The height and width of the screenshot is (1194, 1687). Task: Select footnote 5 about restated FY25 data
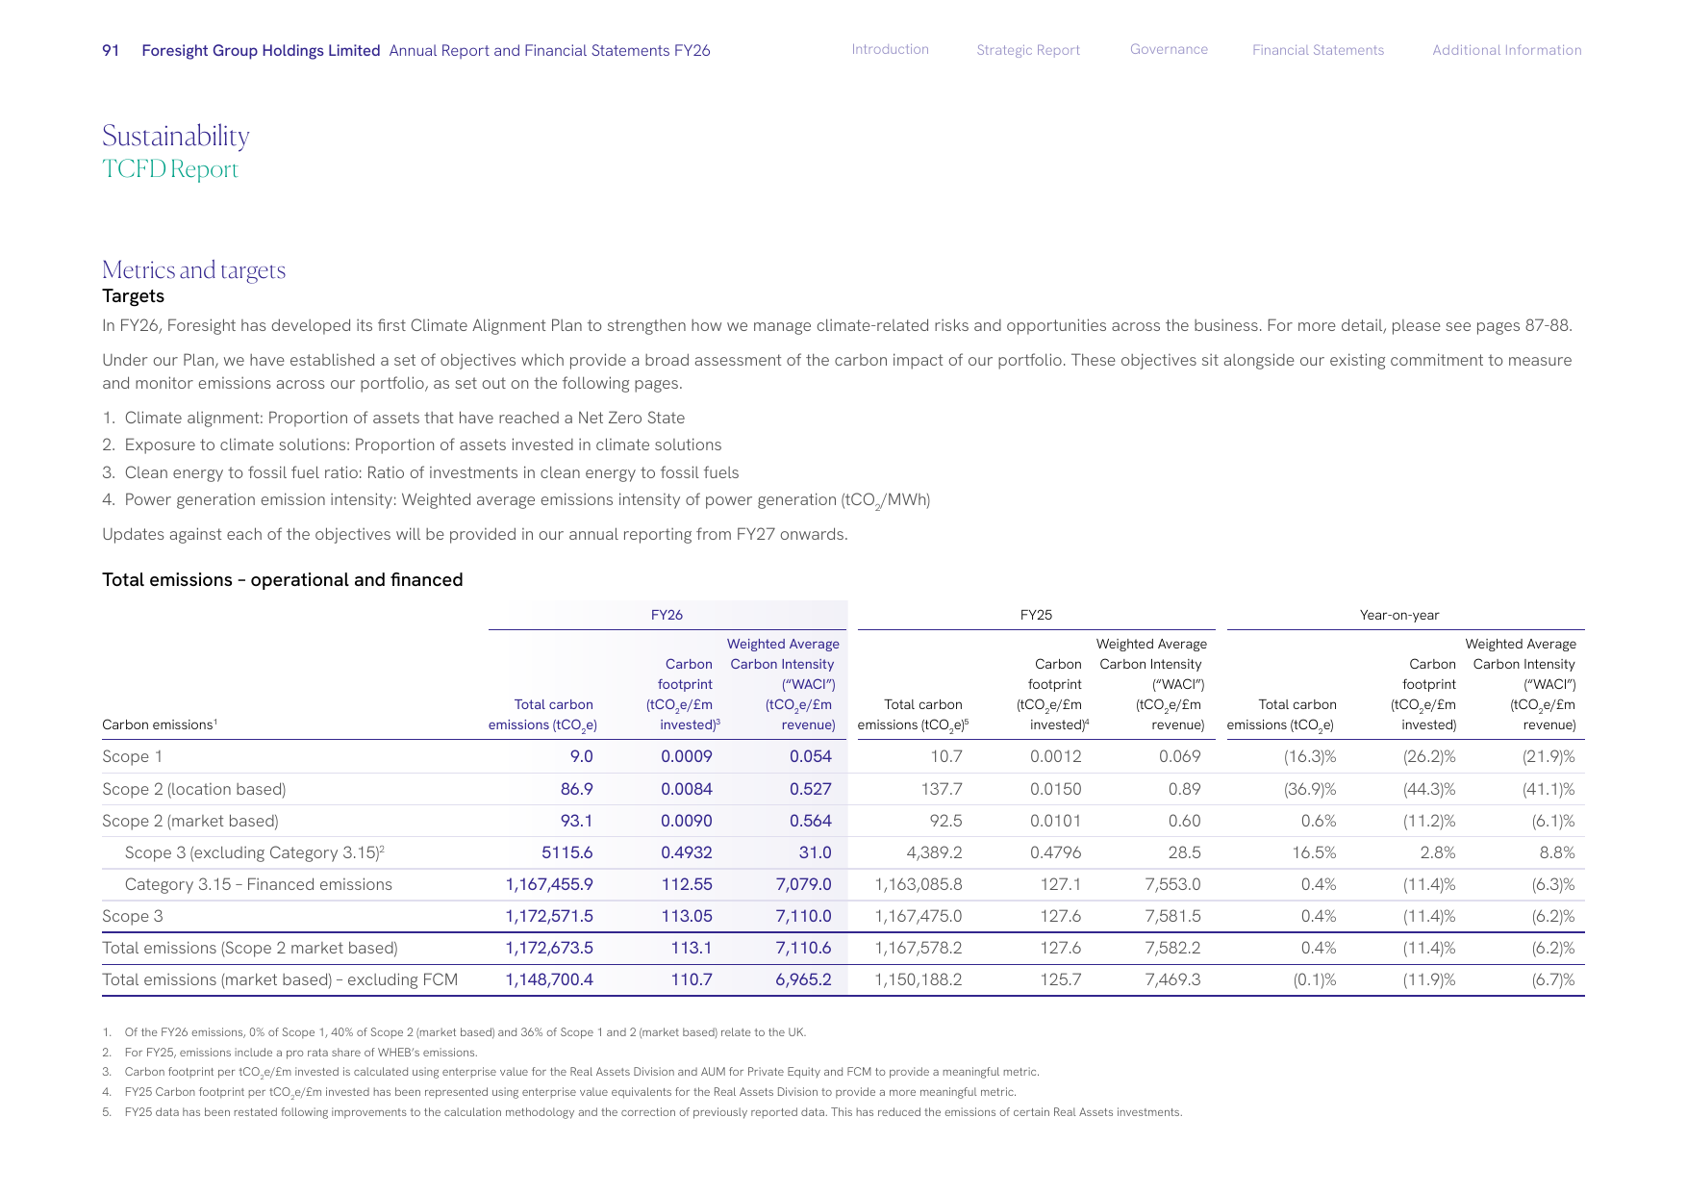(x=642, y=1112)
